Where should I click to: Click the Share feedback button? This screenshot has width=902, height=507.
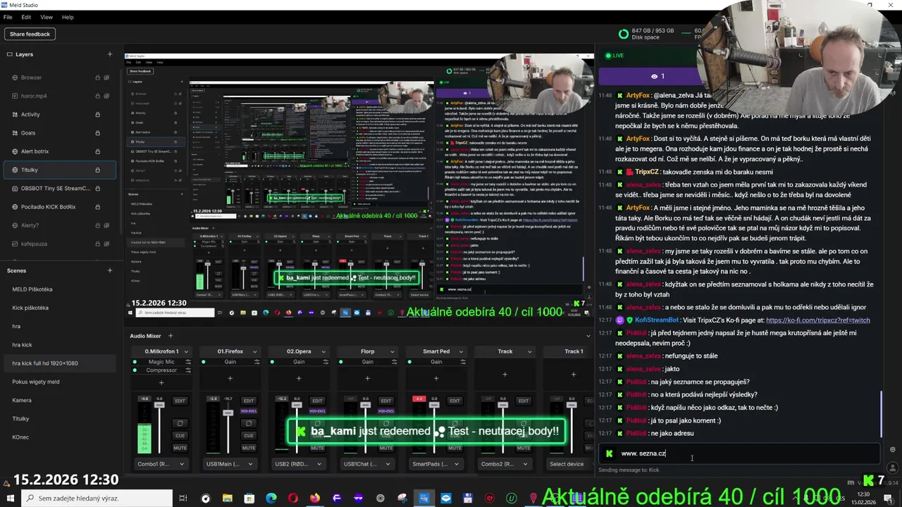pos(30,34)
